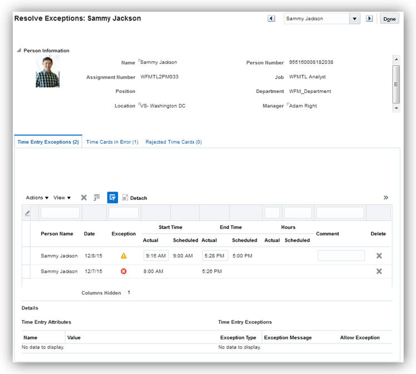Screen dimensions: 416x374
Task: Switch to Time Cards in Error tab
Action: pyautogui.click(x=112, y=142)
